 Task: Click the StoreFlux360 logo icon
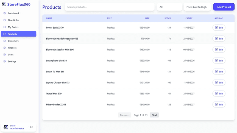point(4,4)
